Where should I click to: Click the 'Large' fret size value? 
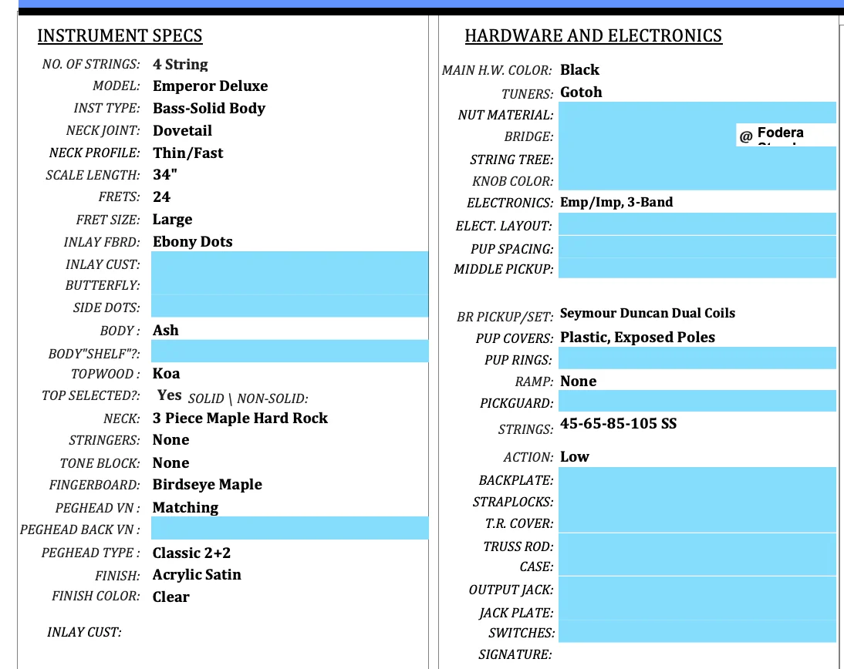point(172,220)
